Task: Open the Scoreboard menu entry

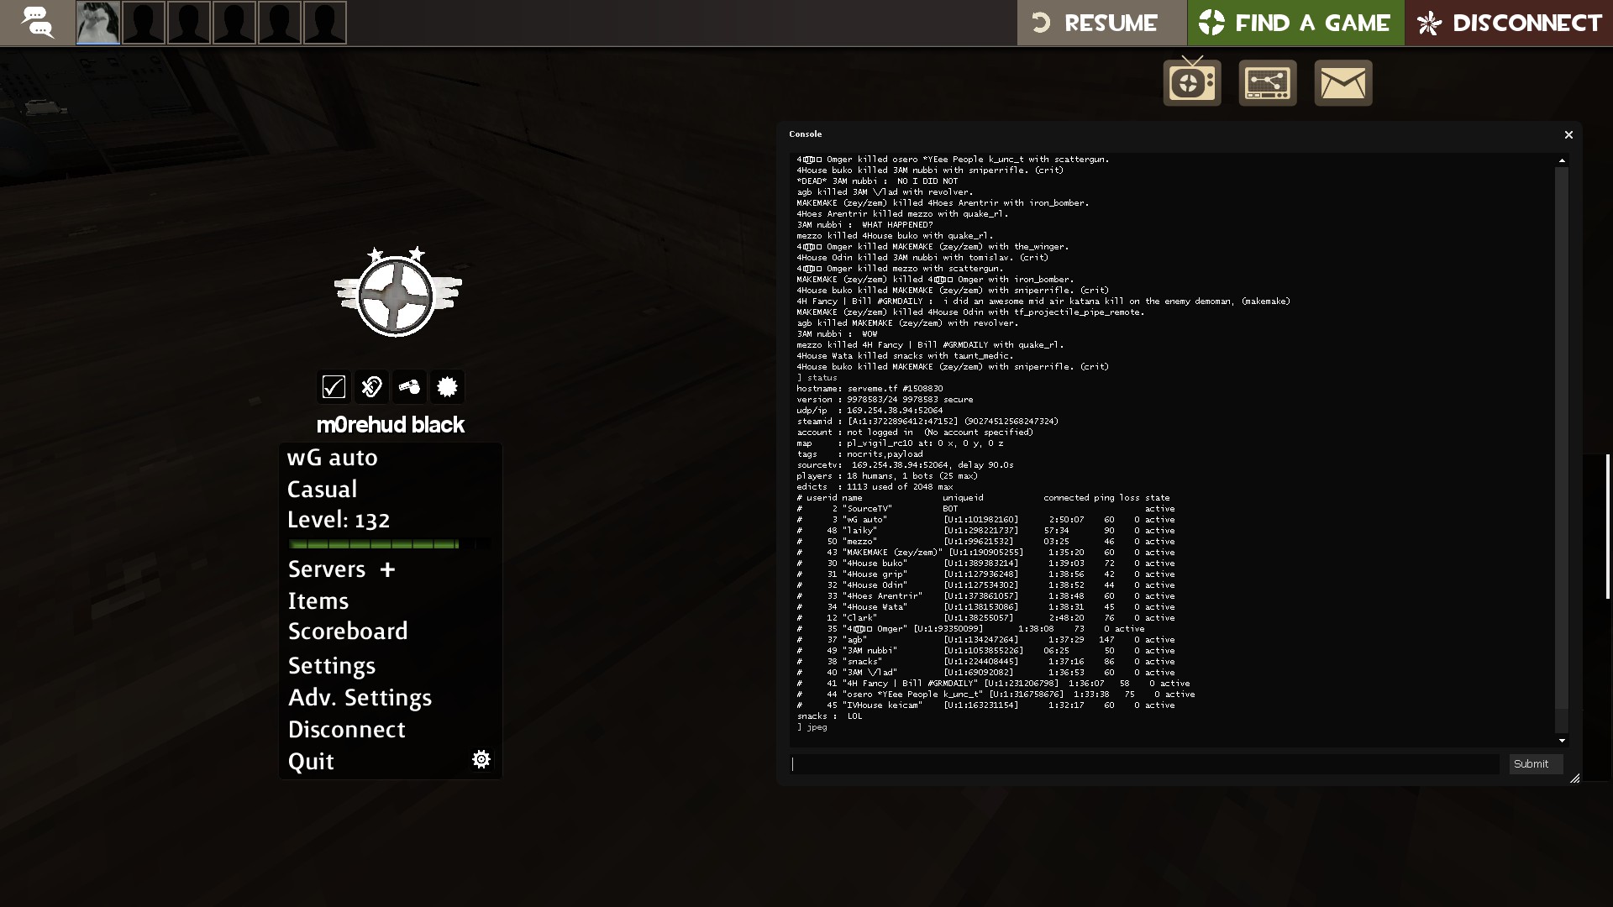Action: click(348, 632)
